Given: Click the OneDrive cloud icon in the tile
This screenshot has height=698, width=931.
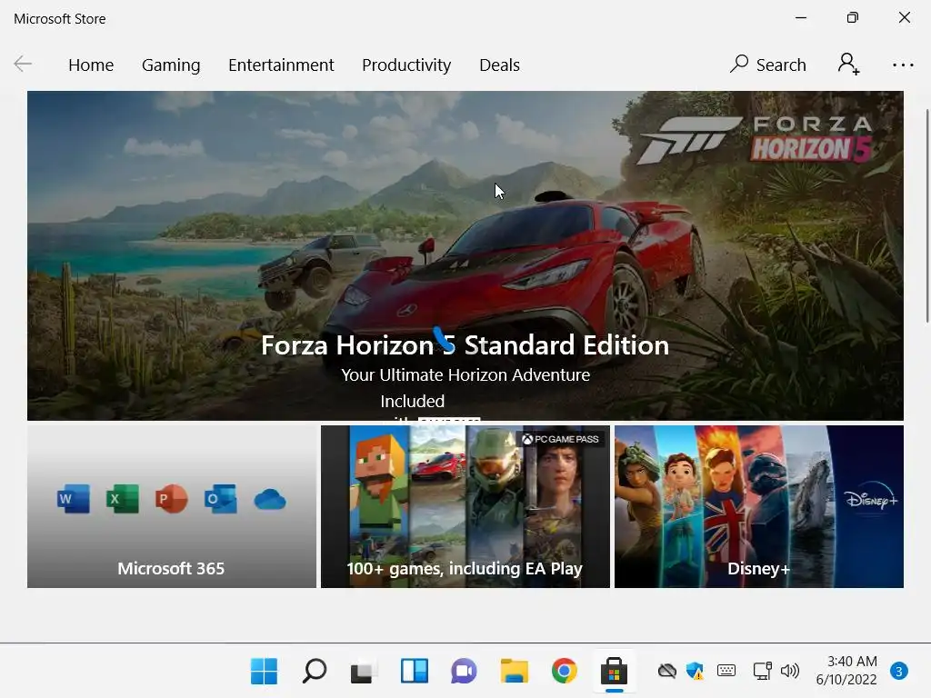Looking at the screenshot, I should click(x=269, y=499).
